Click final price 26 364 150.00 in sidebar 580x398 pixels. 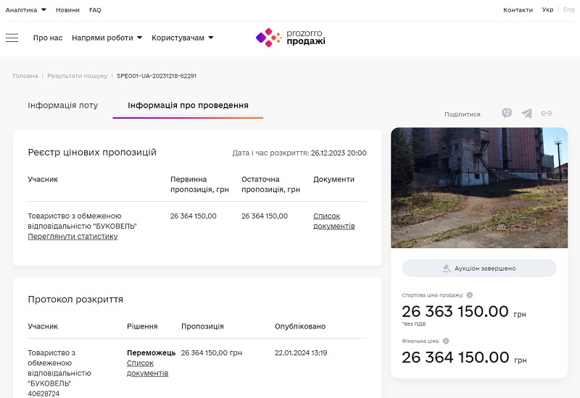point(455,357)
